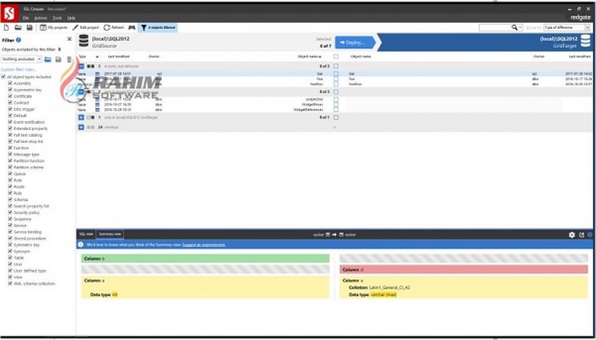The height and width of the screenshot is (340, 596).
Task: Click inside the search input box
Action: click(x=495, y=28)
